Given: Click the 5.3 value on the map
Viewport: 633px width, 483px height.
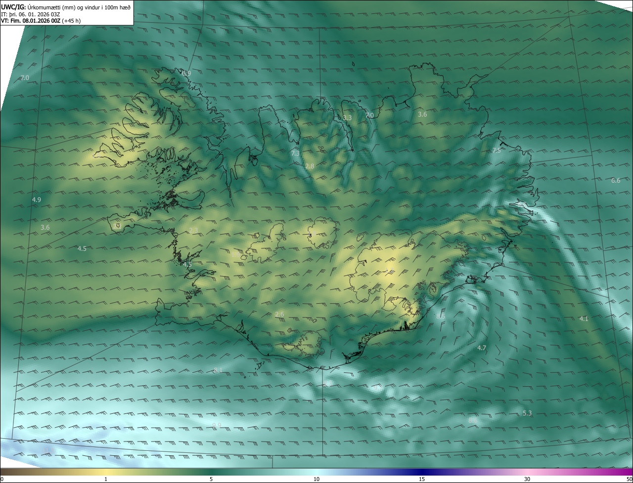Looking at the screenshot, I should [527, 413].
